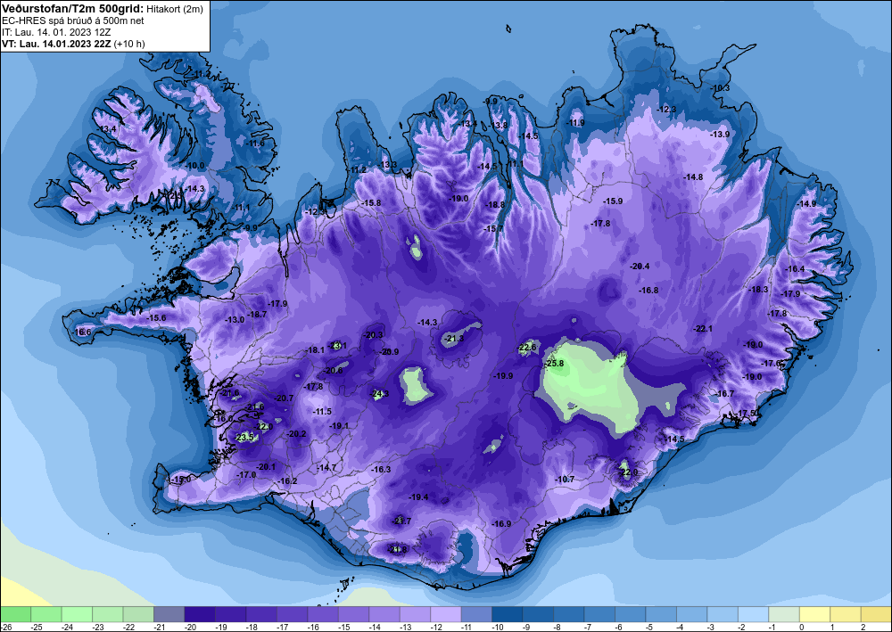
Task: Click the -11.6 temperature label
Action: pos(255,144)
